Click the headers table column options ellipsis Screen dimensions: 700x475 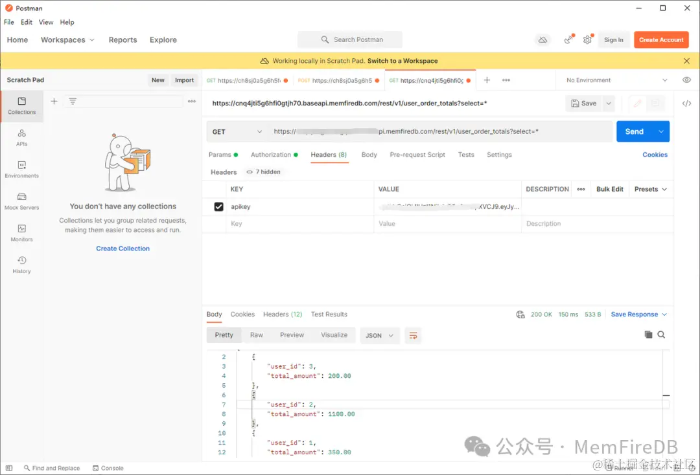[581, 190]
